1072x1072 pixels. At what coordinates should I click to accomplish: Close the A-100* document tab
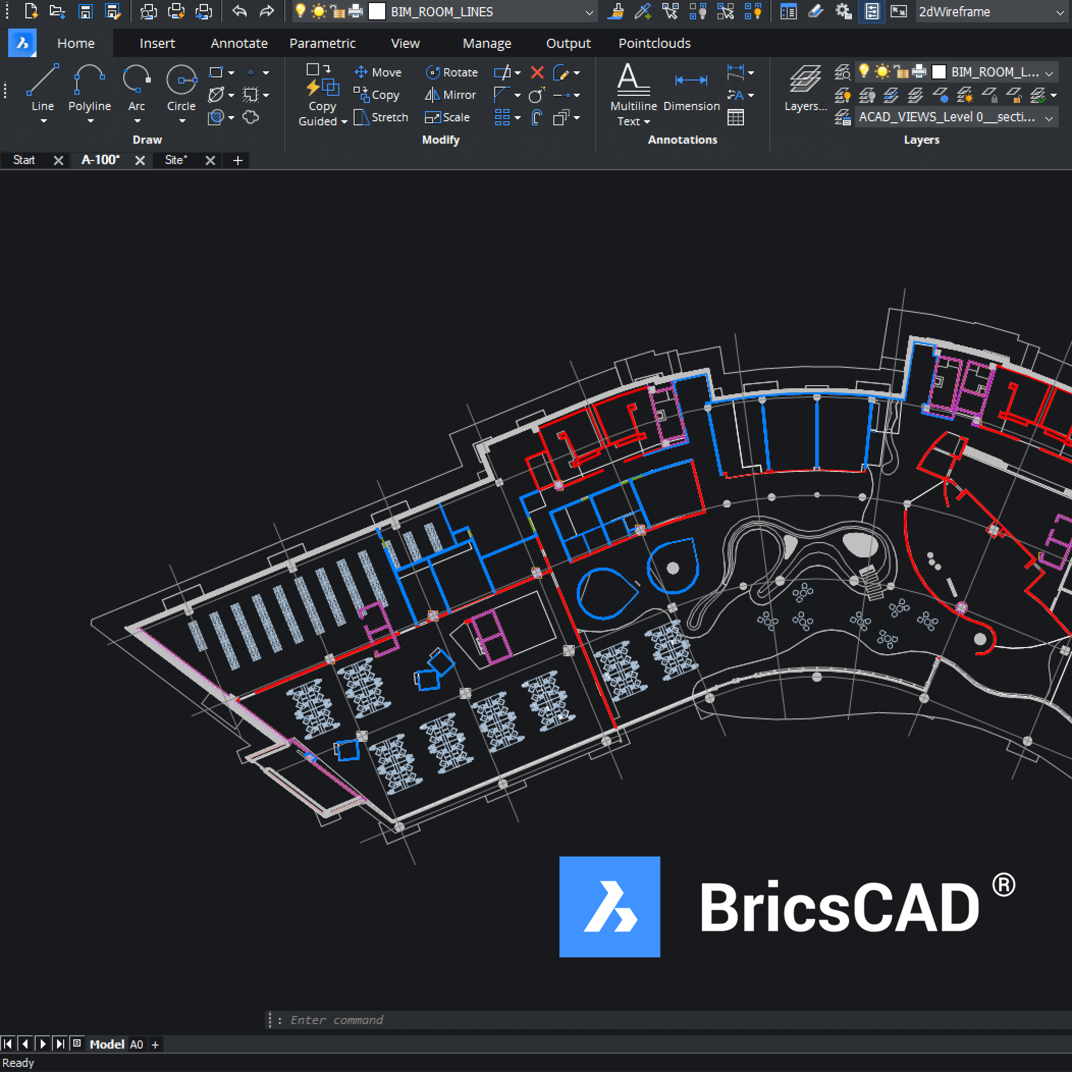point(140,160)
